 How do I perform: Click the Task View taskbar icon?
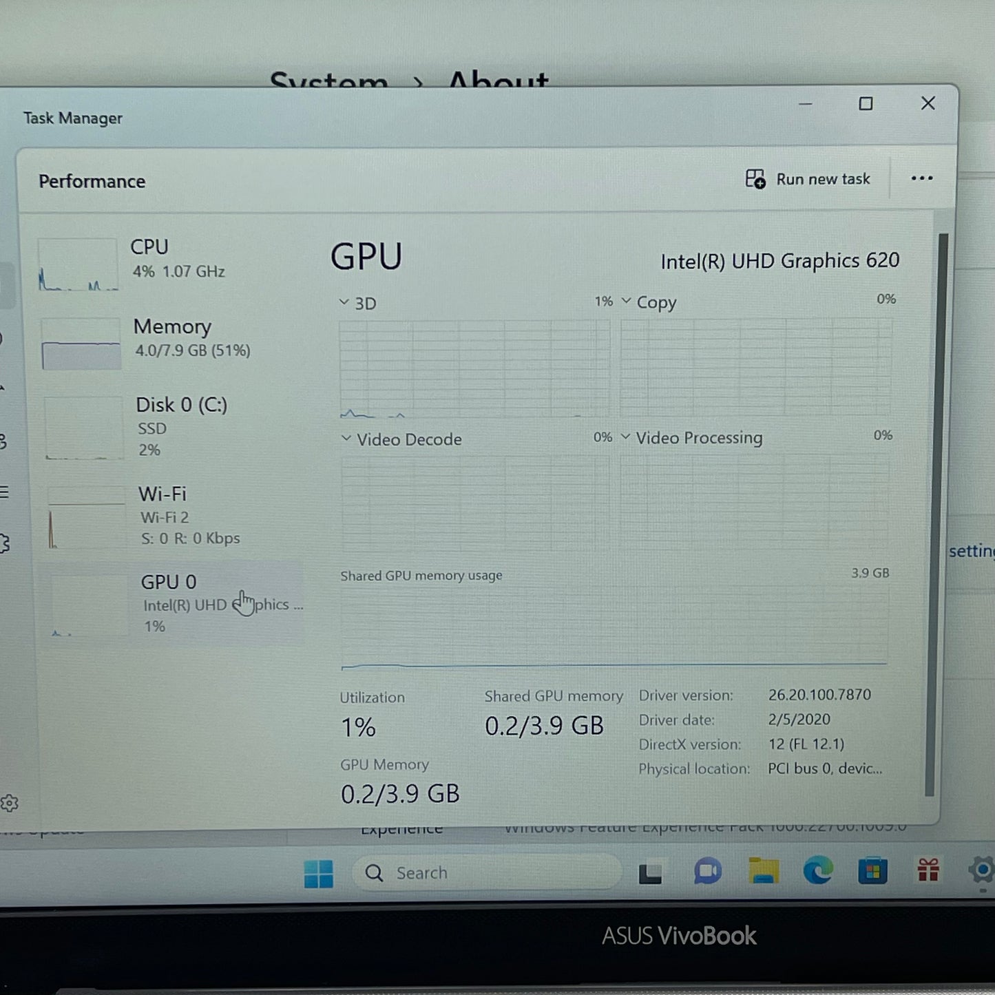650,873
